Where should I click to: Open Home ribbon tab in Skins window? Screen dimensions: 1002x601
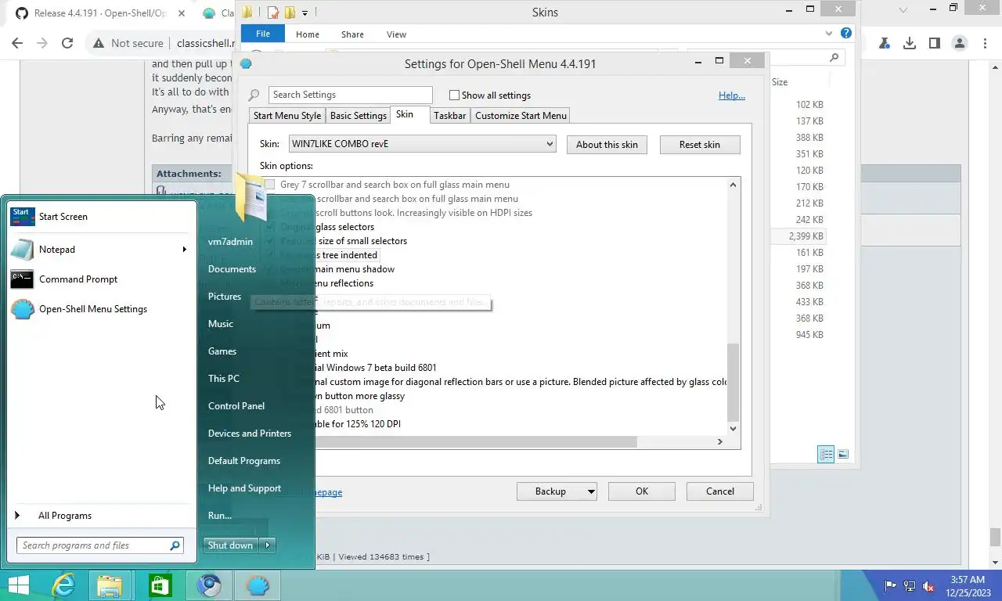coord(308,34)
